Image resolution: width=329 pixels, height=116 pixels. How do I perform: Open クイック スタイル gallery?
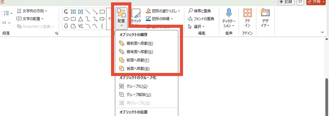[x=136, y=17]
